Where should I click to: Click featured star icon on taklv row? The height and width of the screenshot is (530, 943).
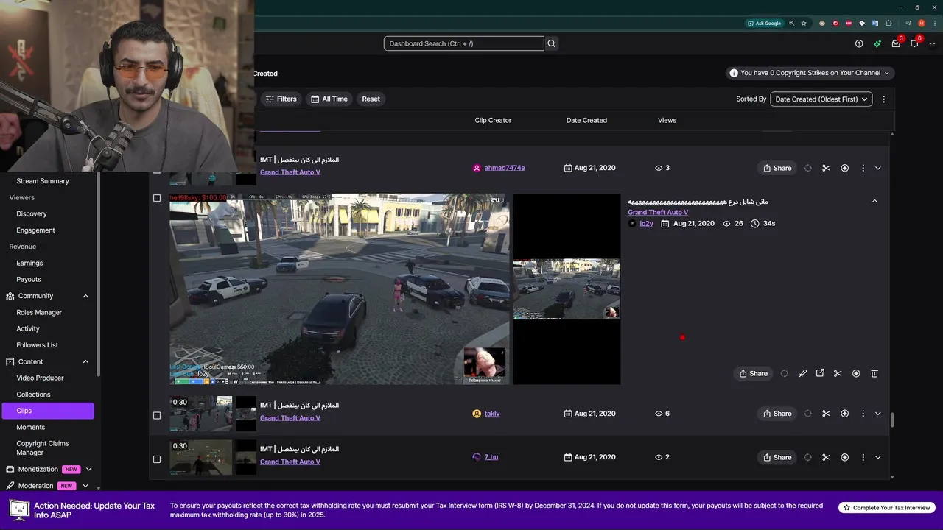click(x=845, y=414)
